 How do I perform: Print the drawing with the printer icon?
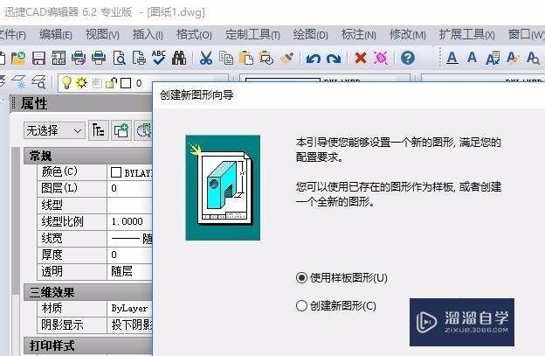pos(99,58)
